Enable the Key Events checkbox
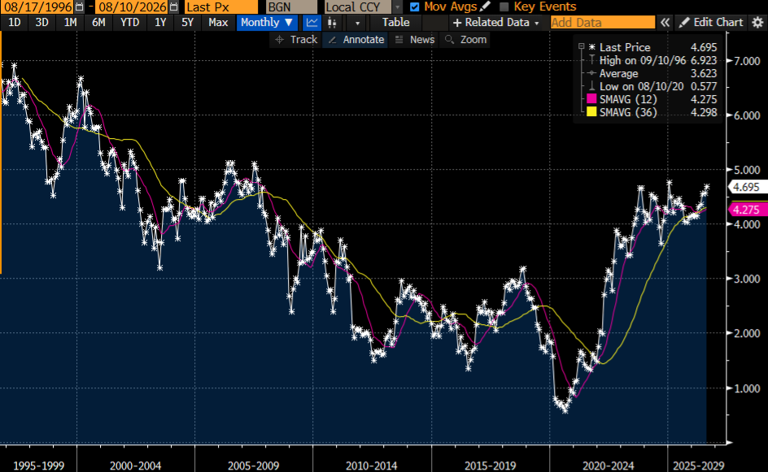The image size is (768, 472). click(504, 6)
